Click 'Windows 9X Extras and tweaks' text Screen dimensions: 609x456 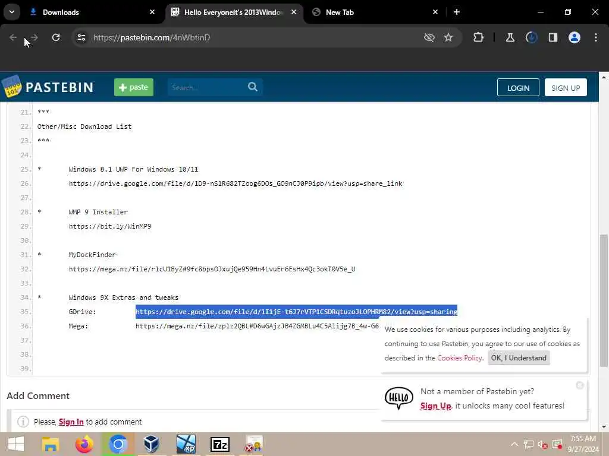124,297
